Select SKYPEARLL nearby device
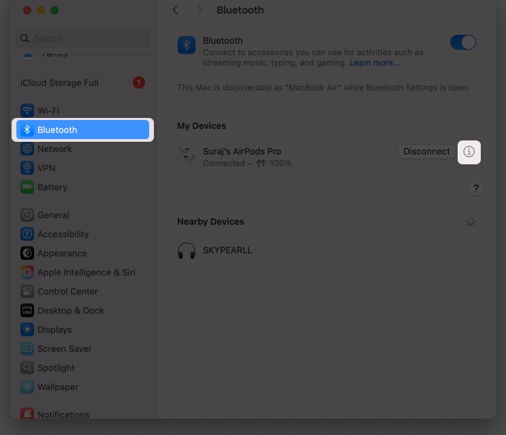Image resolution: width=506 pixels, height=435 pixels. (x=327, y=250)
